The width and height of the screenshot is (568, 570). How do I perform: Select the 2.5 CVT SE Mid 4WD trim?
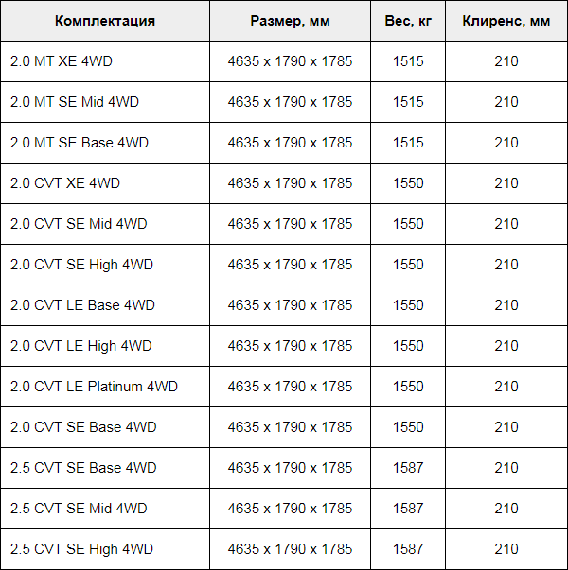pyautogui.click(x=79, y=509)
